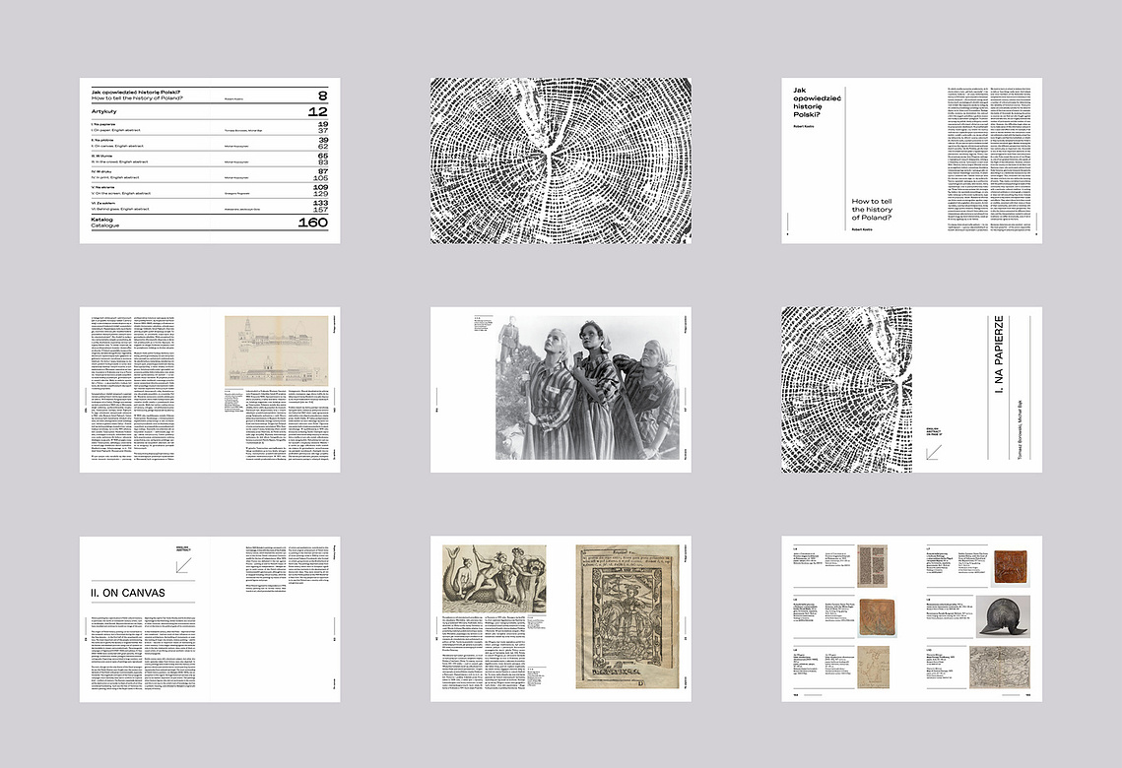This screenshot has height=768, width=1122.
Task: Click the large woodcut print with ornate border
Action: click(627, 617)
